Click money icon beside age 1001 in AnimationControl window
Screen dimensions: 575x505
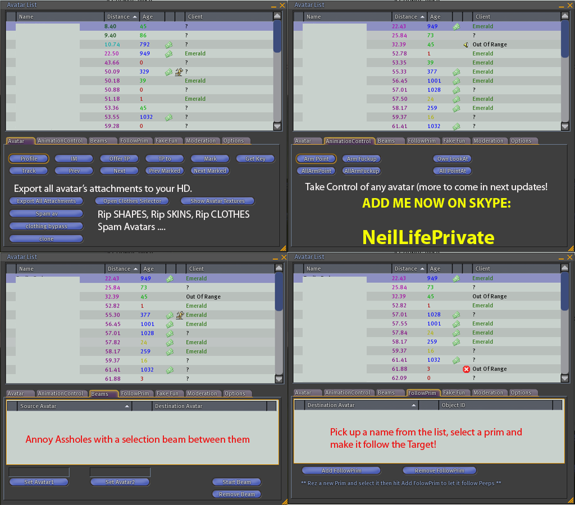456,81
